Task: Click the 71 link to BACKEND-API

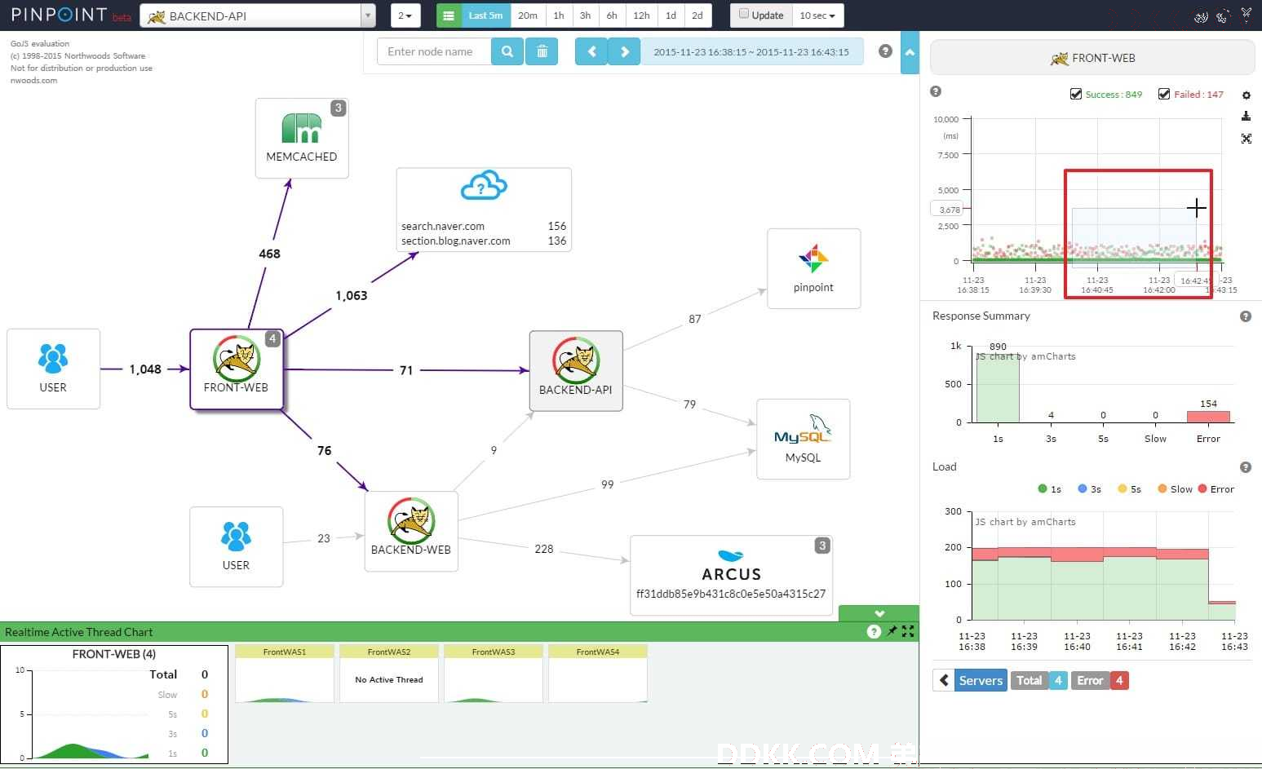Action: (406, 370)
